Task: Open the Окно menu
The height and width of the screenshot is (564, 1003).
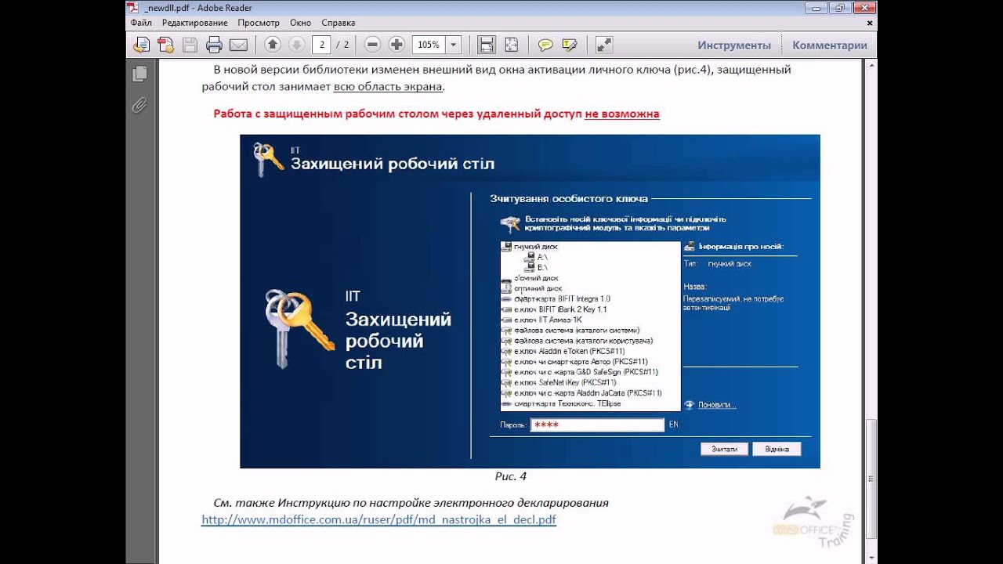Action: [x=300, y=23]
